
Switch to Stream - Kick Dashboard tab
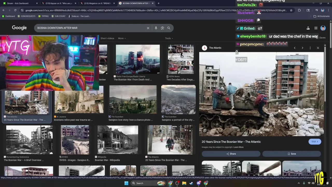[20, 3]
